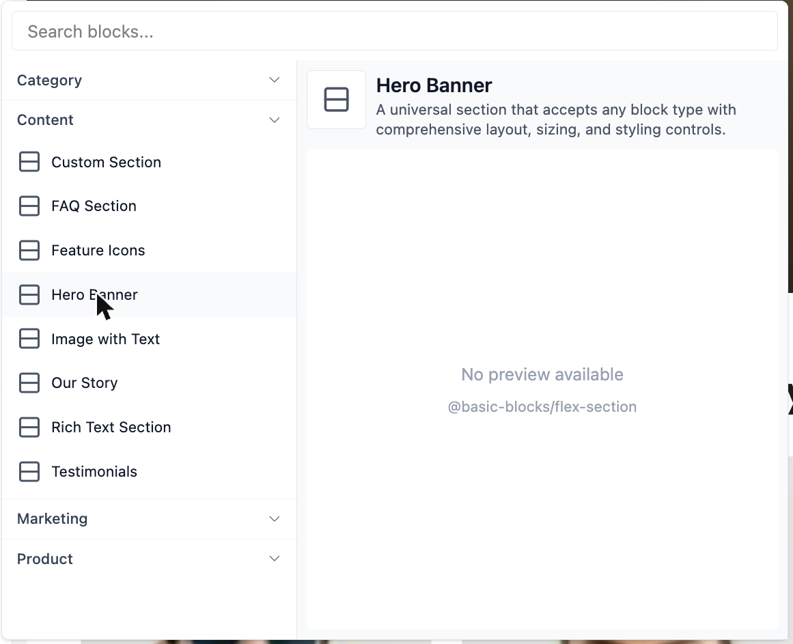Click the No preview available text
Screen dimensions: 793x644
click(542, 374)
